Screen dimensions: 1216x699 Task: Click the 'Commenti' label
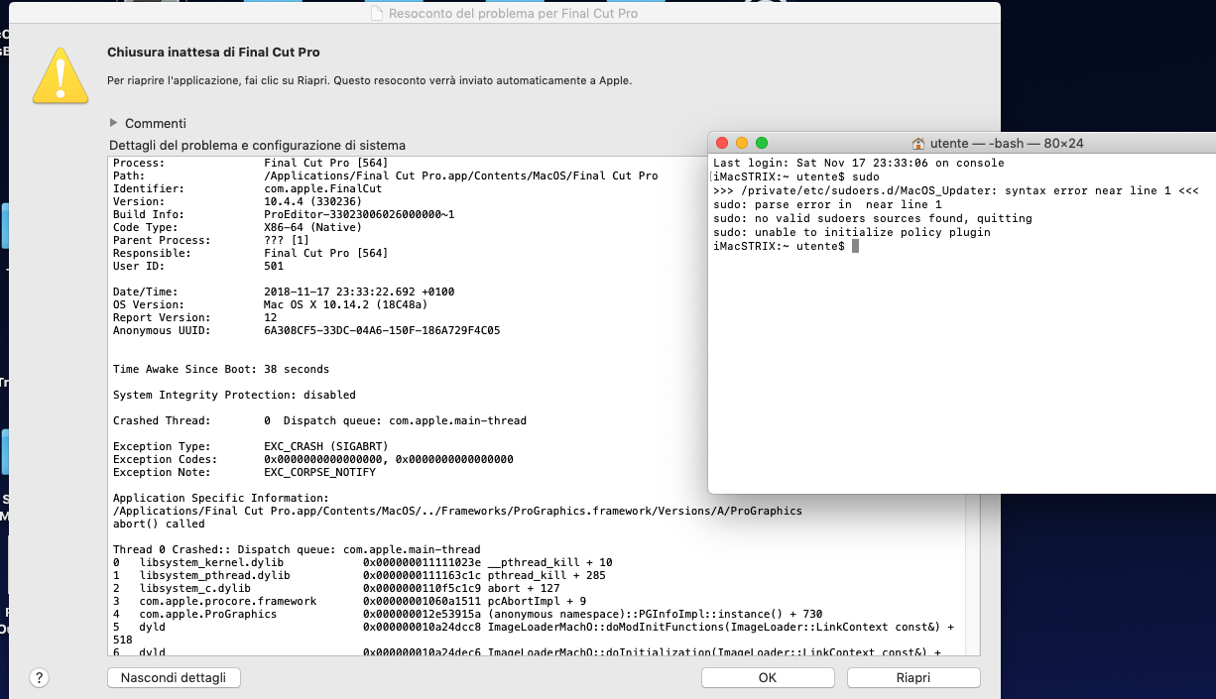tap(156, 123)
